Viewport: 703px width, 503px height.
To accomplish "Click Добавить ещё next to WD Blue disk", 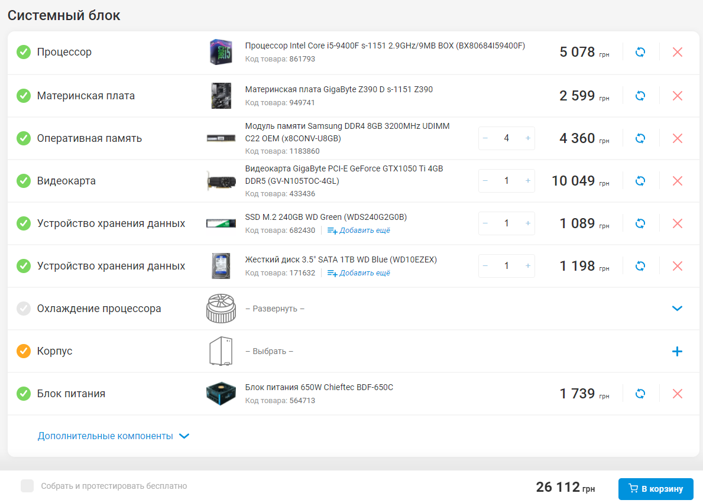I will pyautogui.click(x=359, y=273).
